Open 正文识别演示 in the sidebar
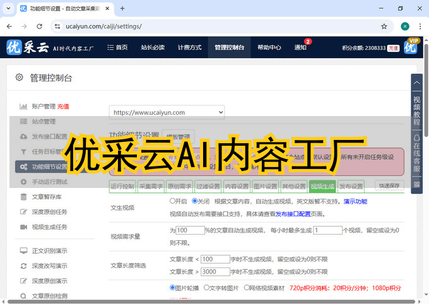429x304 pixels. pyautogui.click(x=49, y=250)
